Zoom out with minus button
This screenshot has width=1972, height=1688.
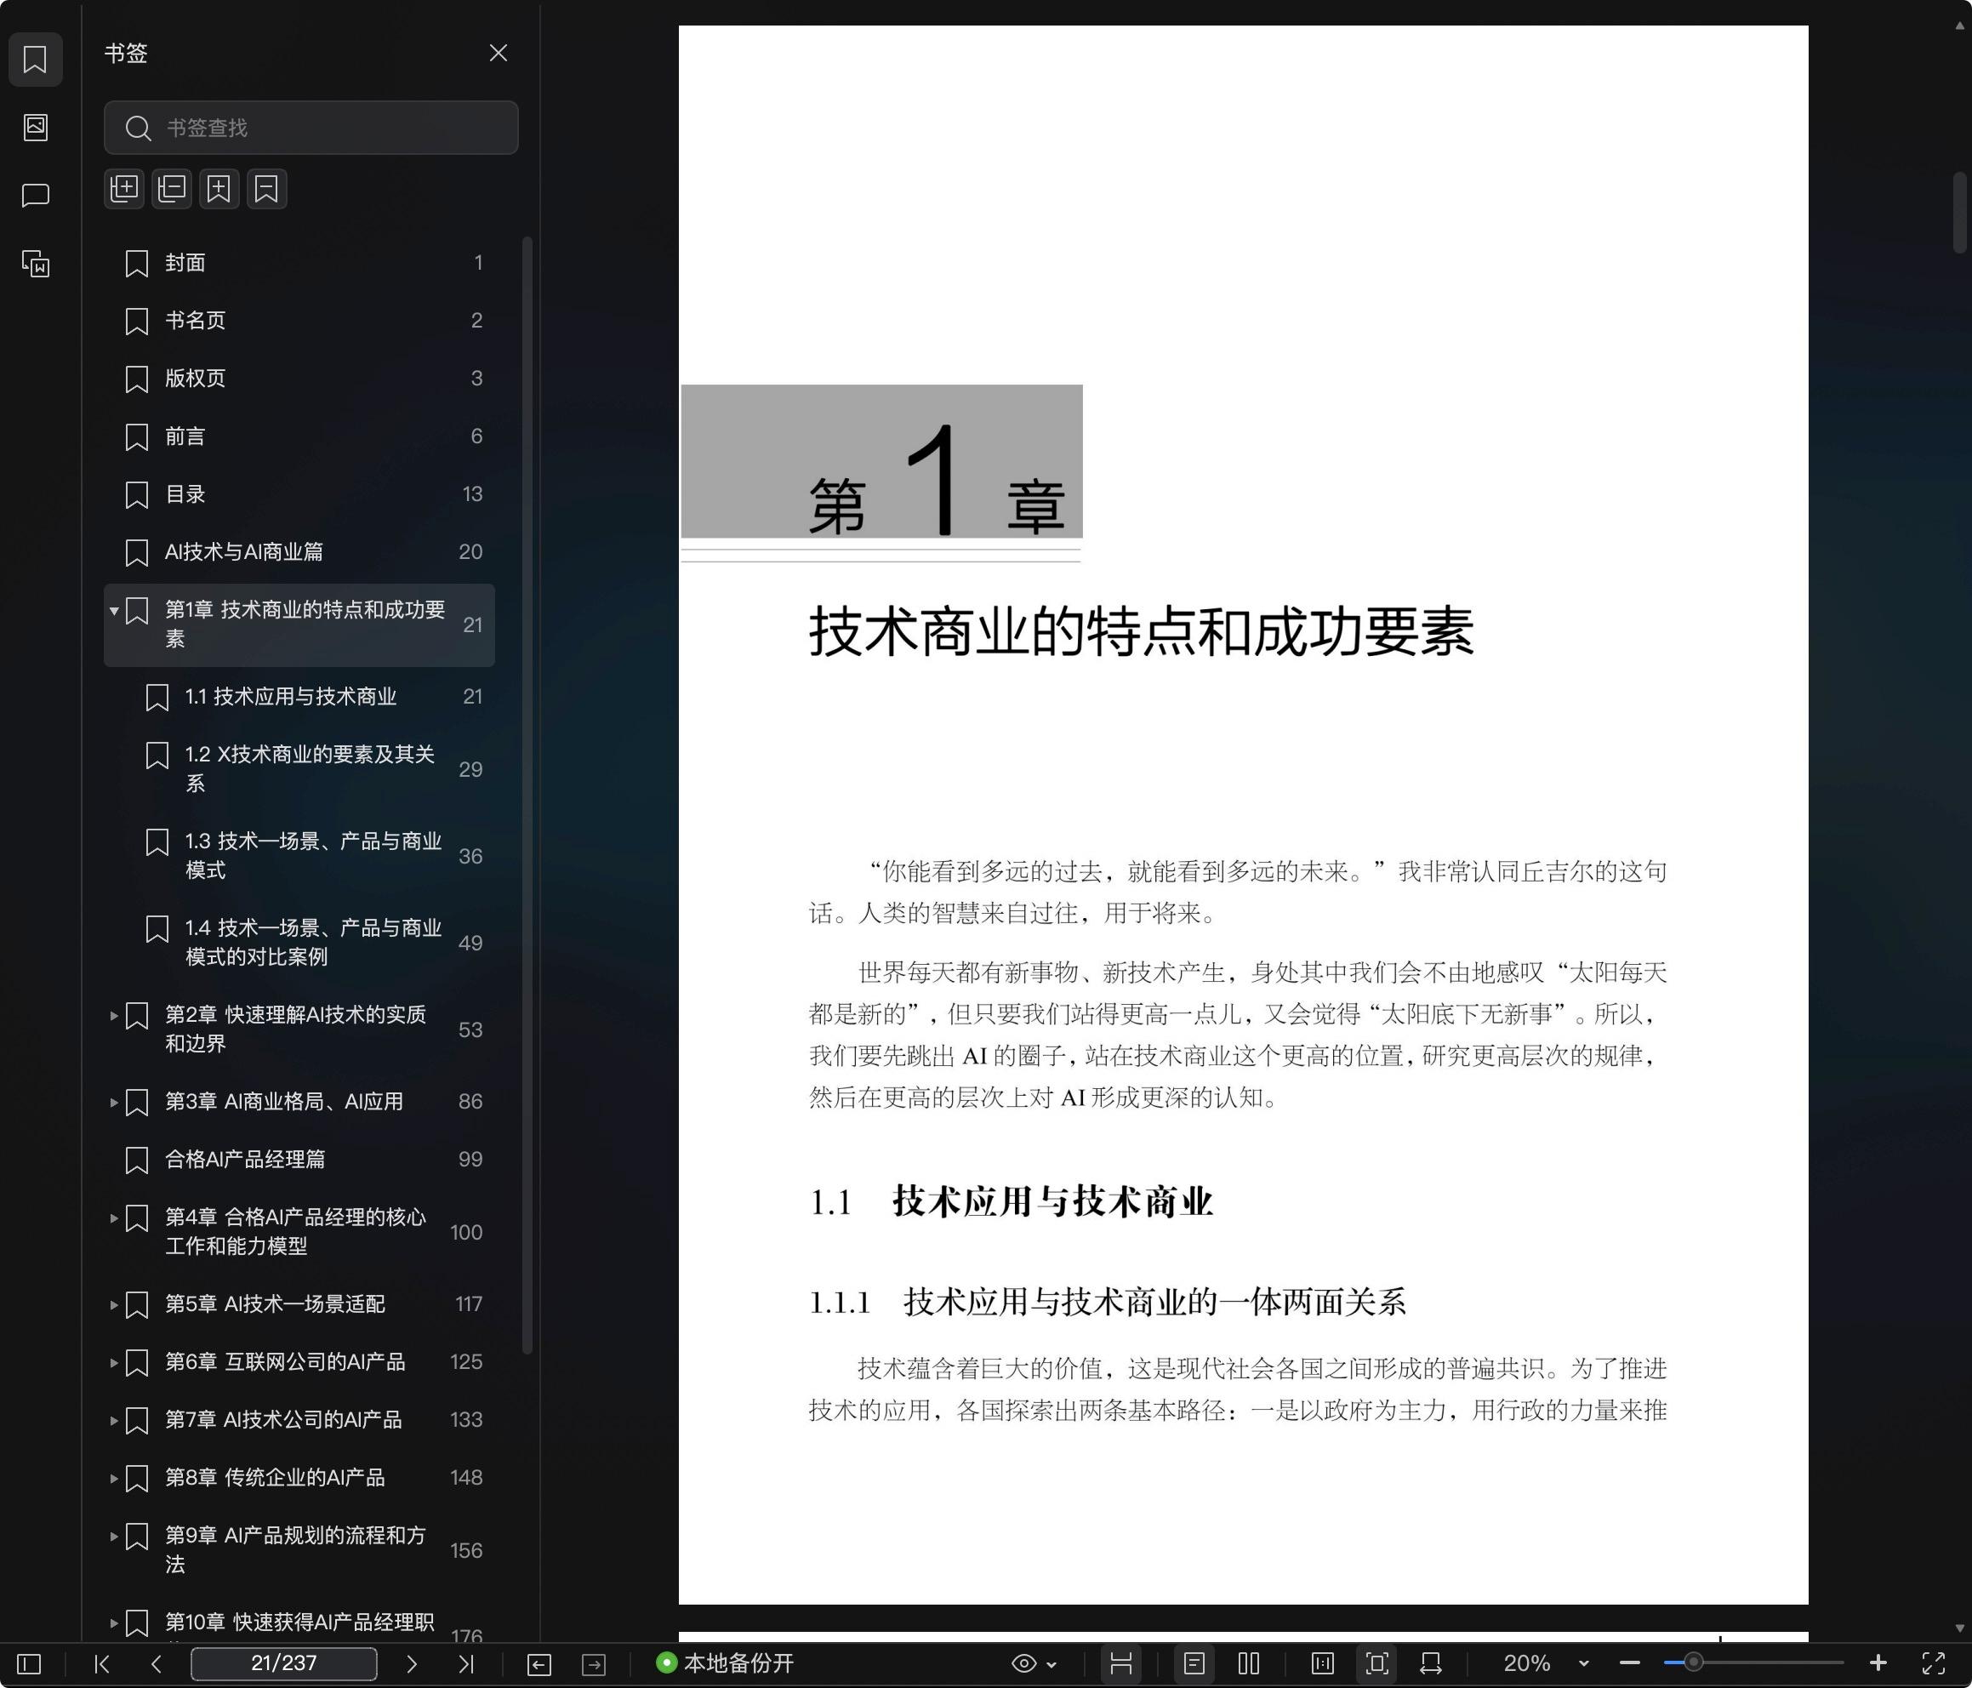1629,1664
